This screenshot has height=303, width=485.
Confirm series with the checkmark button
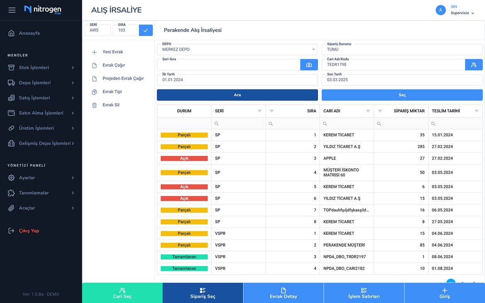pos(145,30)
